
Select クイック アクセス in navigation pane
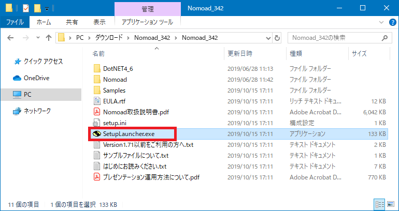(x=43, y=62)
